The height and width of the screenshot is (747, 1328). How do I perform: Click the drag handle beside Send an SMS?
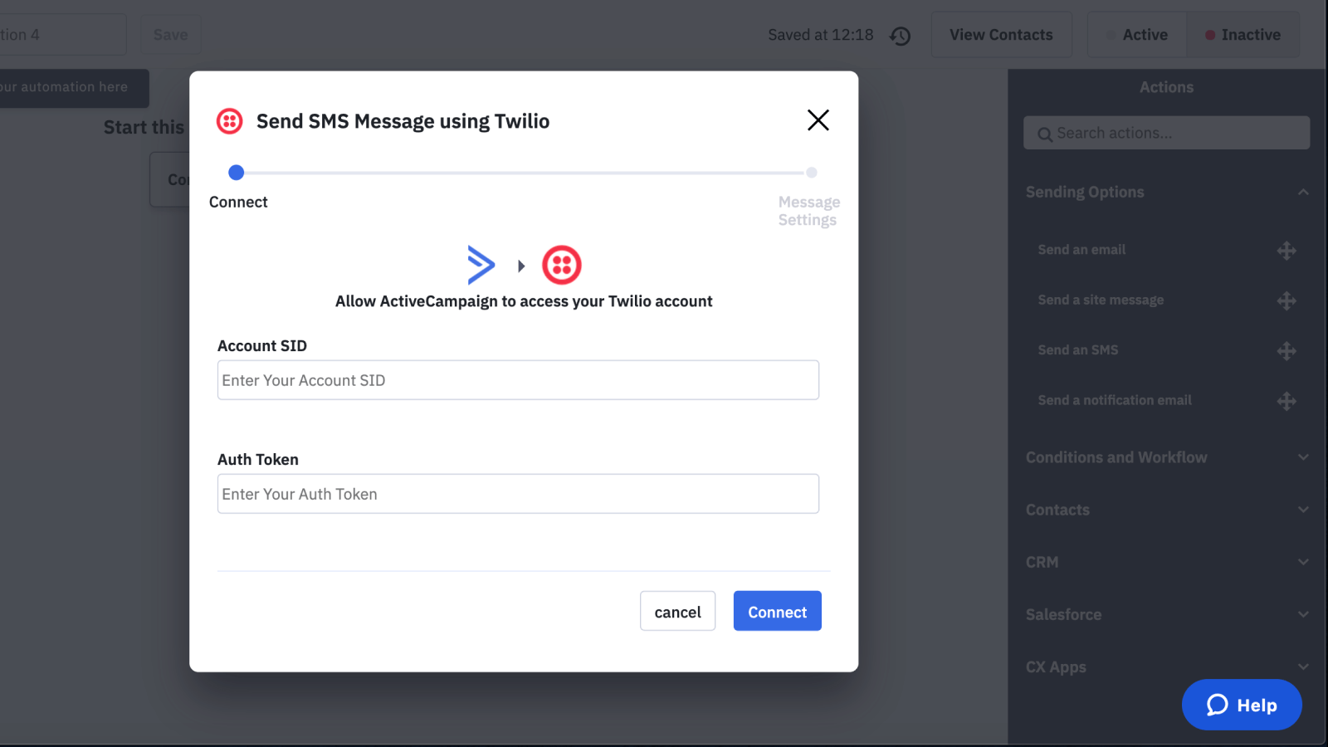1286,350
